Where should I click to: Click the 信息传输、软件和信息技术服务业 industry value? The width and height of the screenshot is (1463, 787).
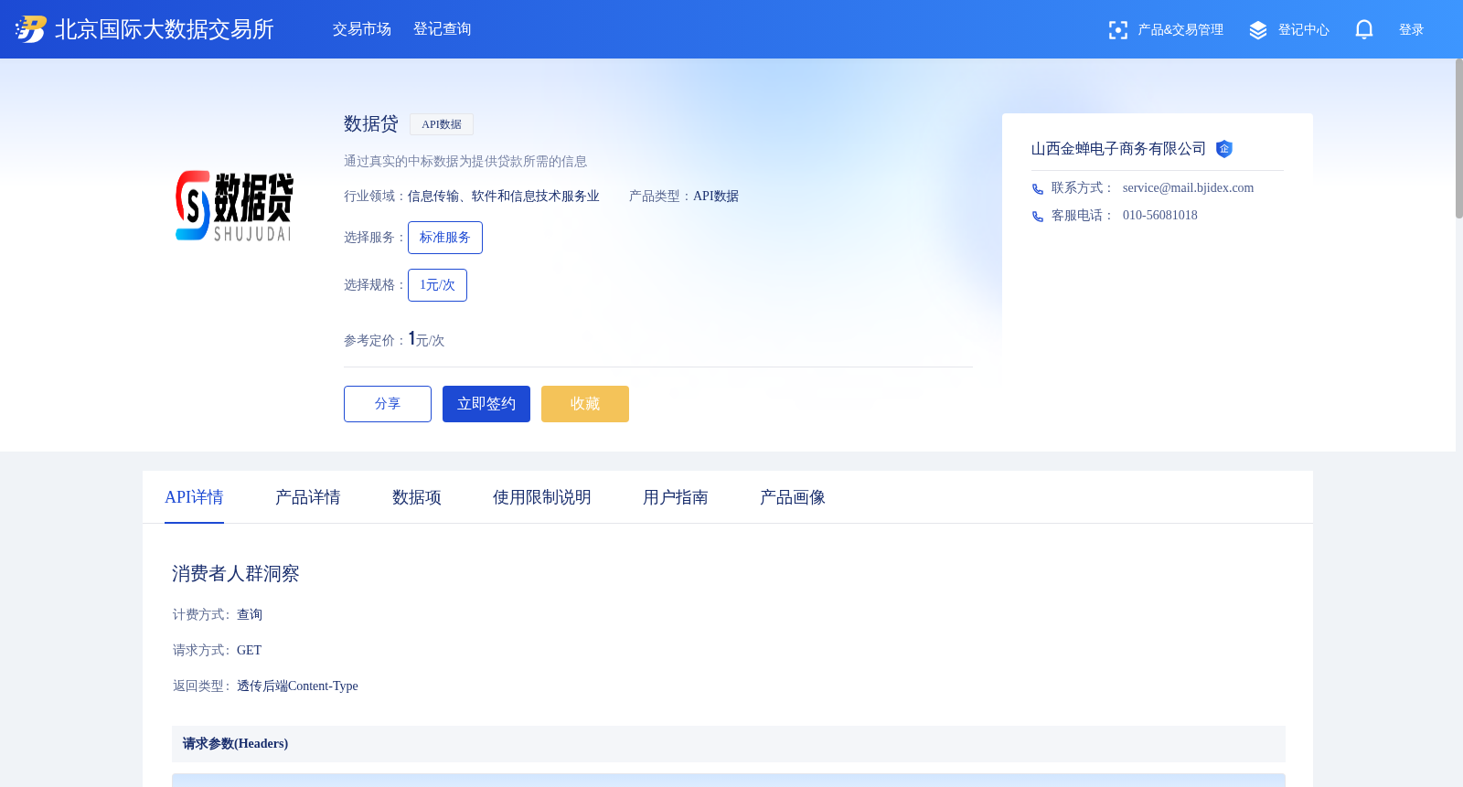(x=504, y=197)
